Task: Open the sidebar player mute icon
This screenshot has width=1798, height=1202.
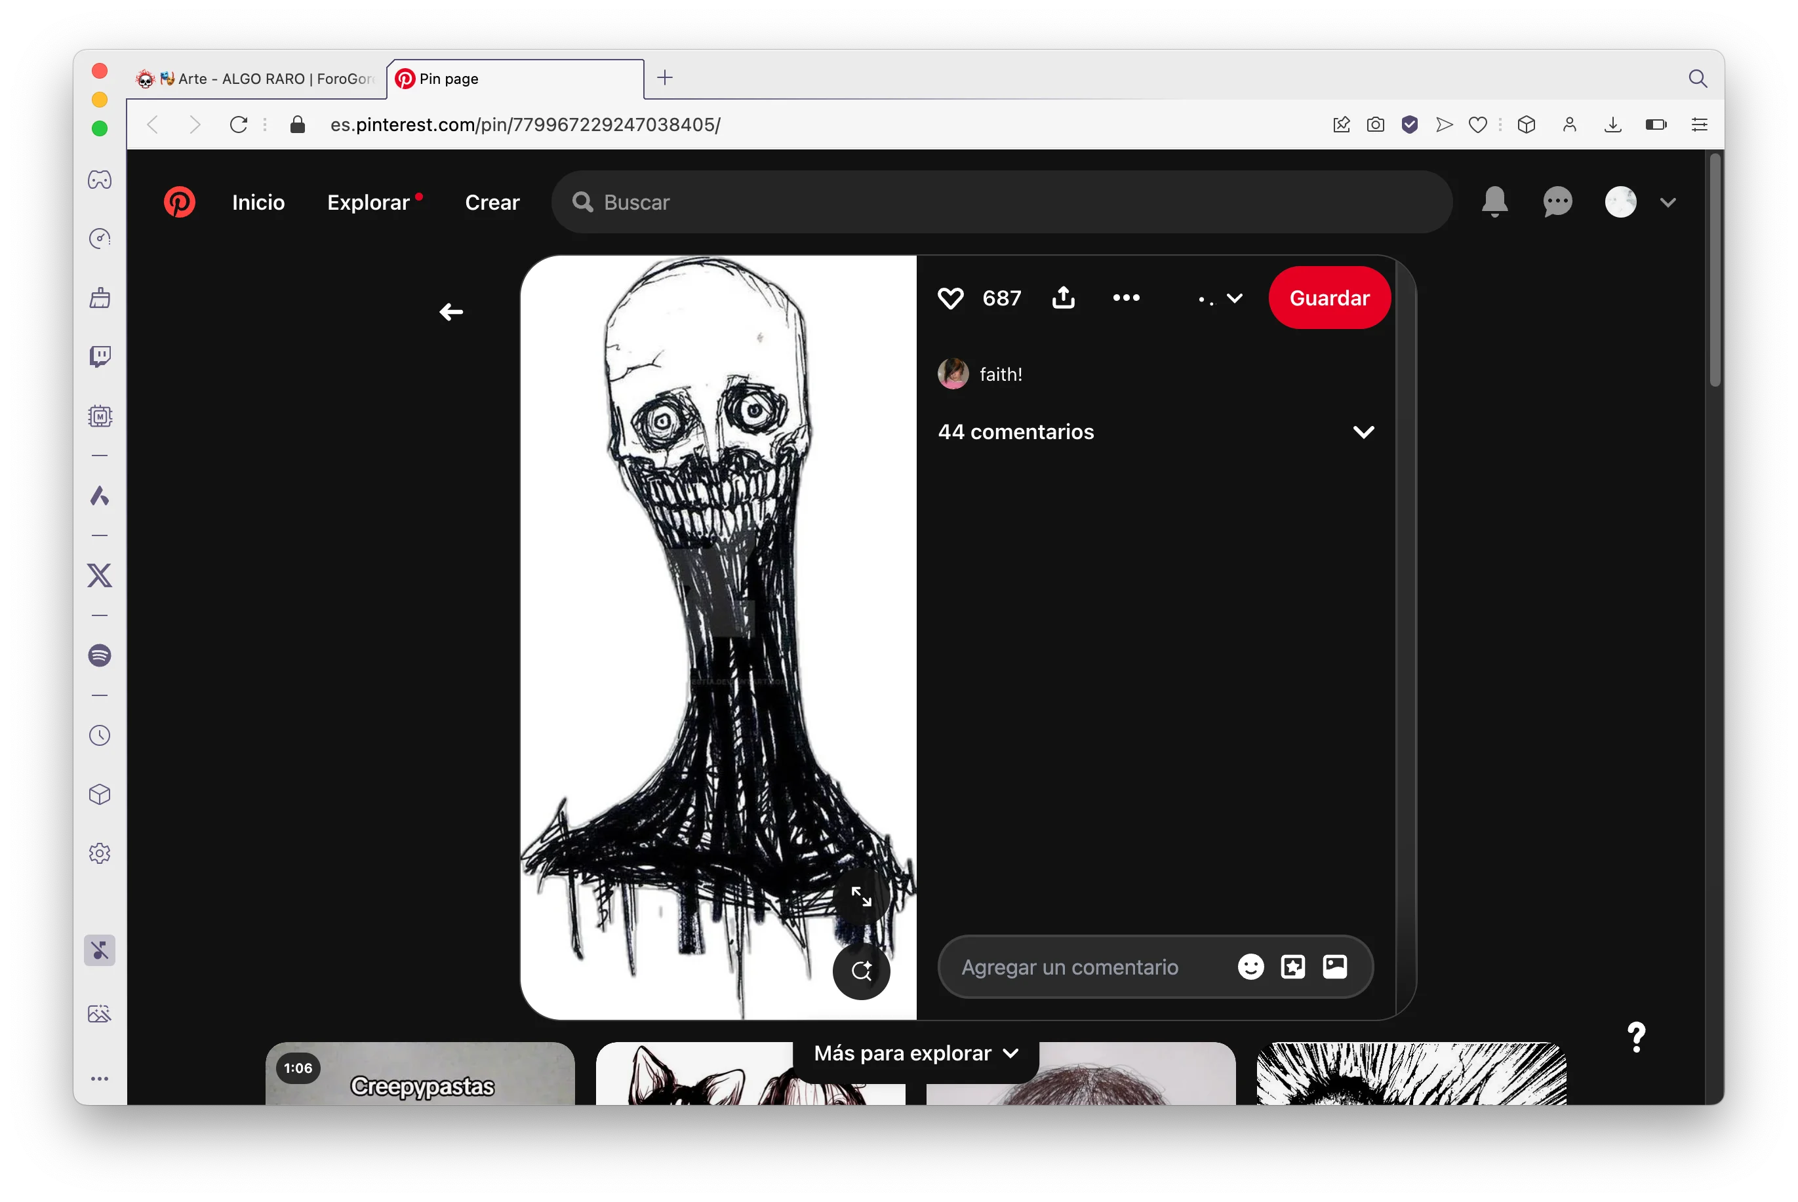Action: click(x=100, y=950)
